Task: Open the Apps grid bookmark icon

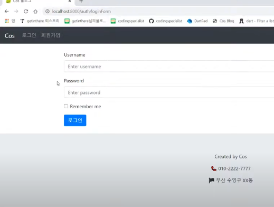Action: point(7,21)
